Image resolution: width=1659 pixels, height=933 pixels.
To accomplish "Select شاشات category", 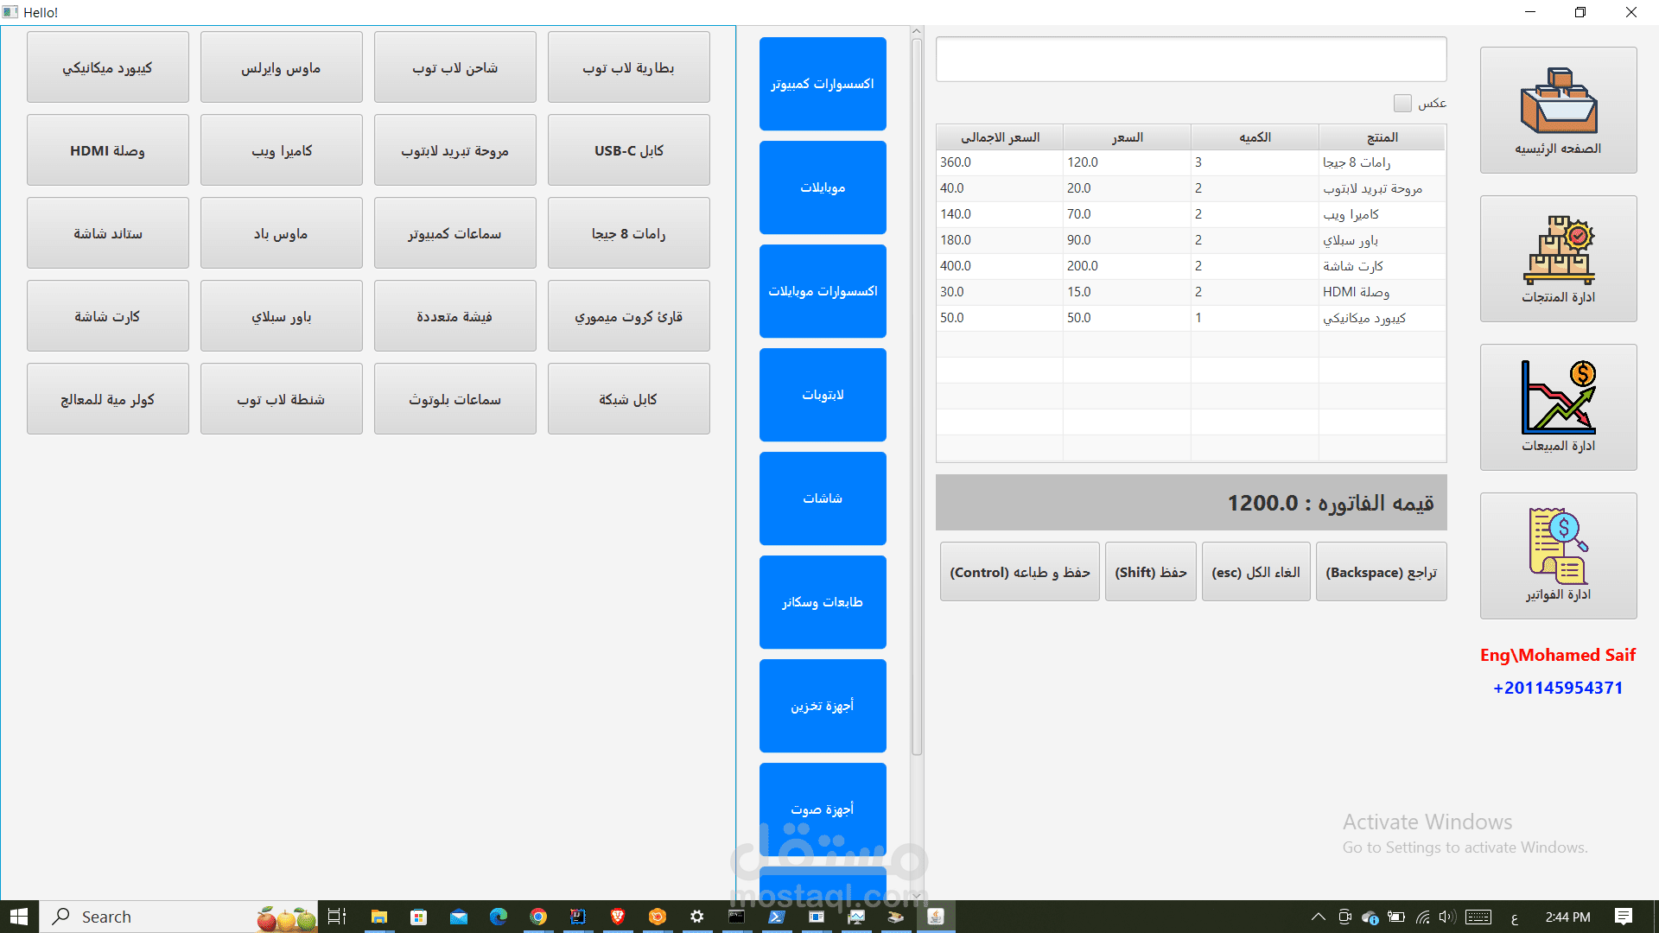I will click(823, 498).
